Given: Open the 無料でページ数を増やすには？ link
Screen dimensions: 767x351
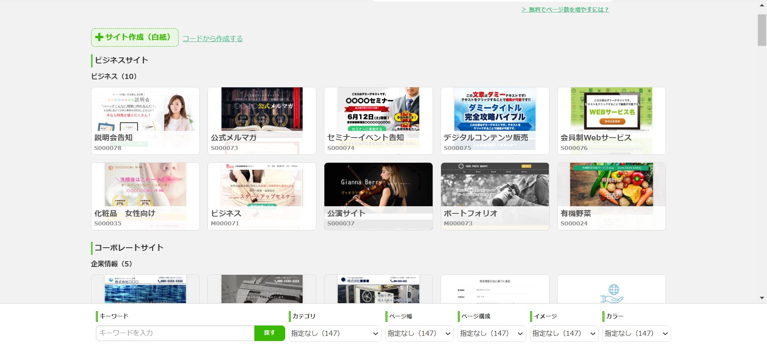Looking at the screenshot, I should point(565,10).
